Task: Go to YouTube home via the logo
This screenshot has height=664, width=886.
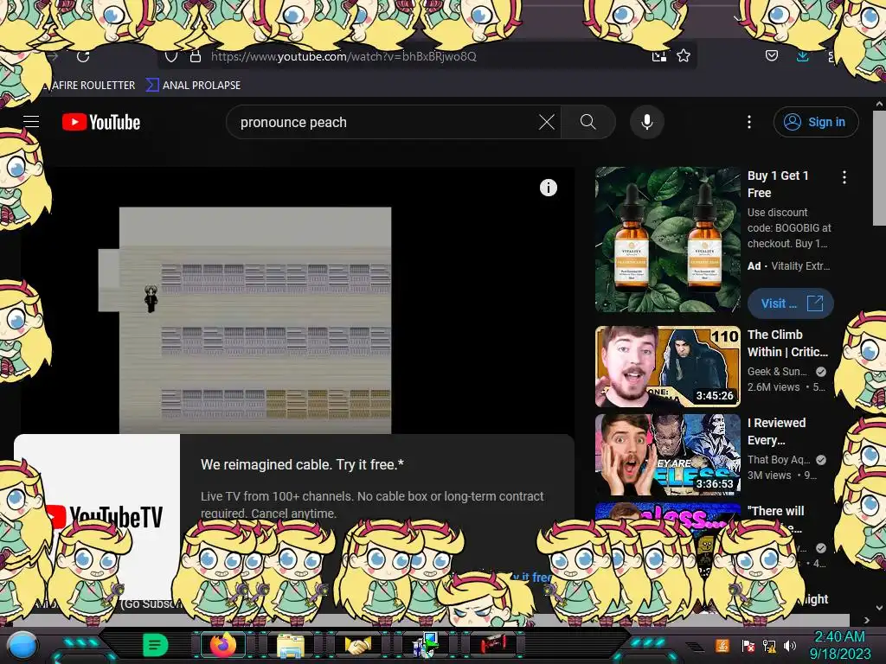Action: 101,122
